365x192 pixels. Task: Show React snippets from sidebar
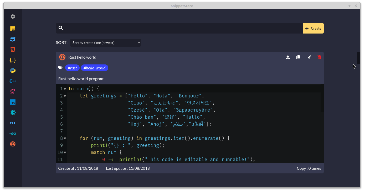point(13,113)
